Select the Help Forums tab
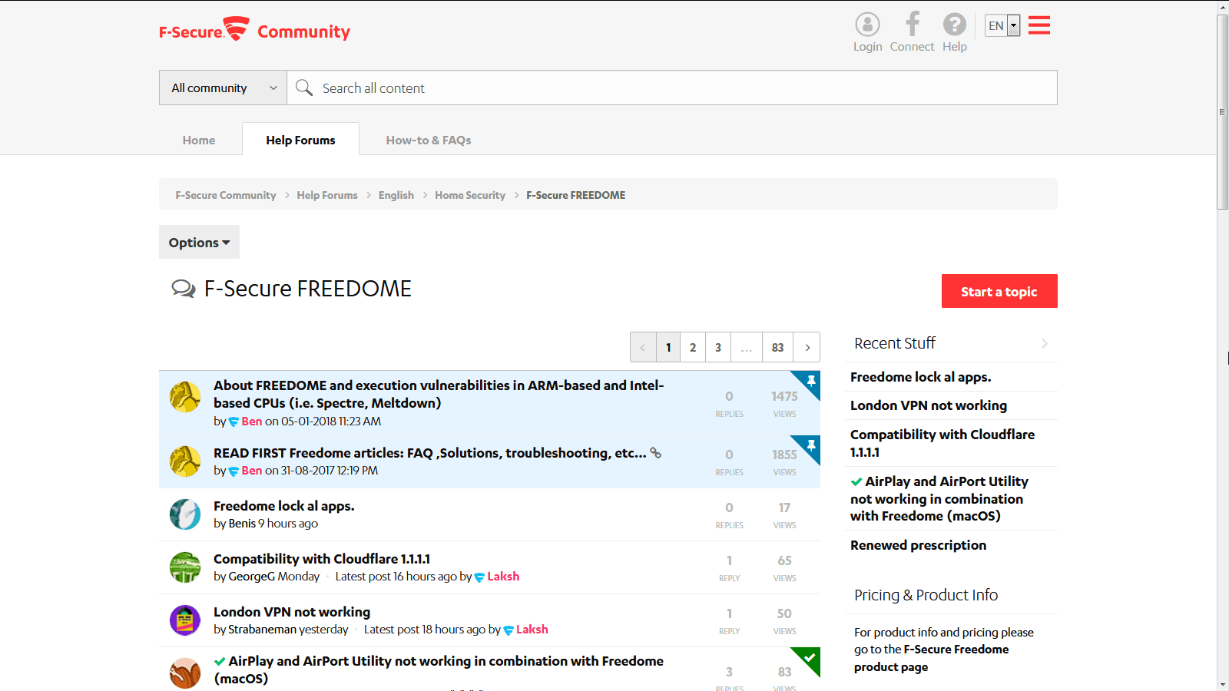 [300, 140]
